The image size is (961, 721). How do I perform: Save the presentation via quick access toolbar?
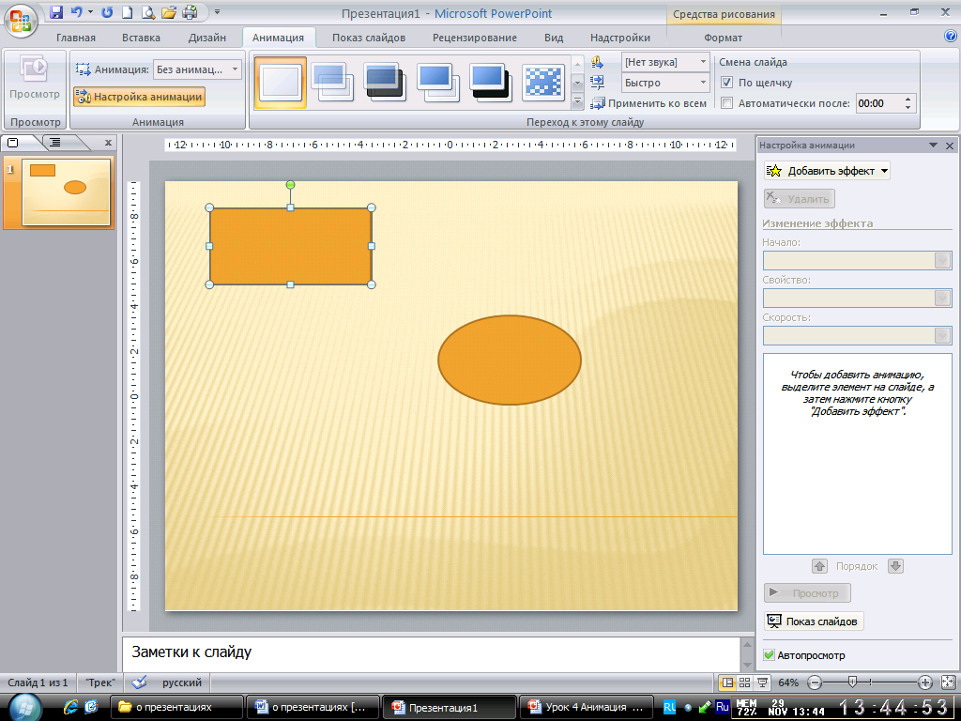click(56, 12)
